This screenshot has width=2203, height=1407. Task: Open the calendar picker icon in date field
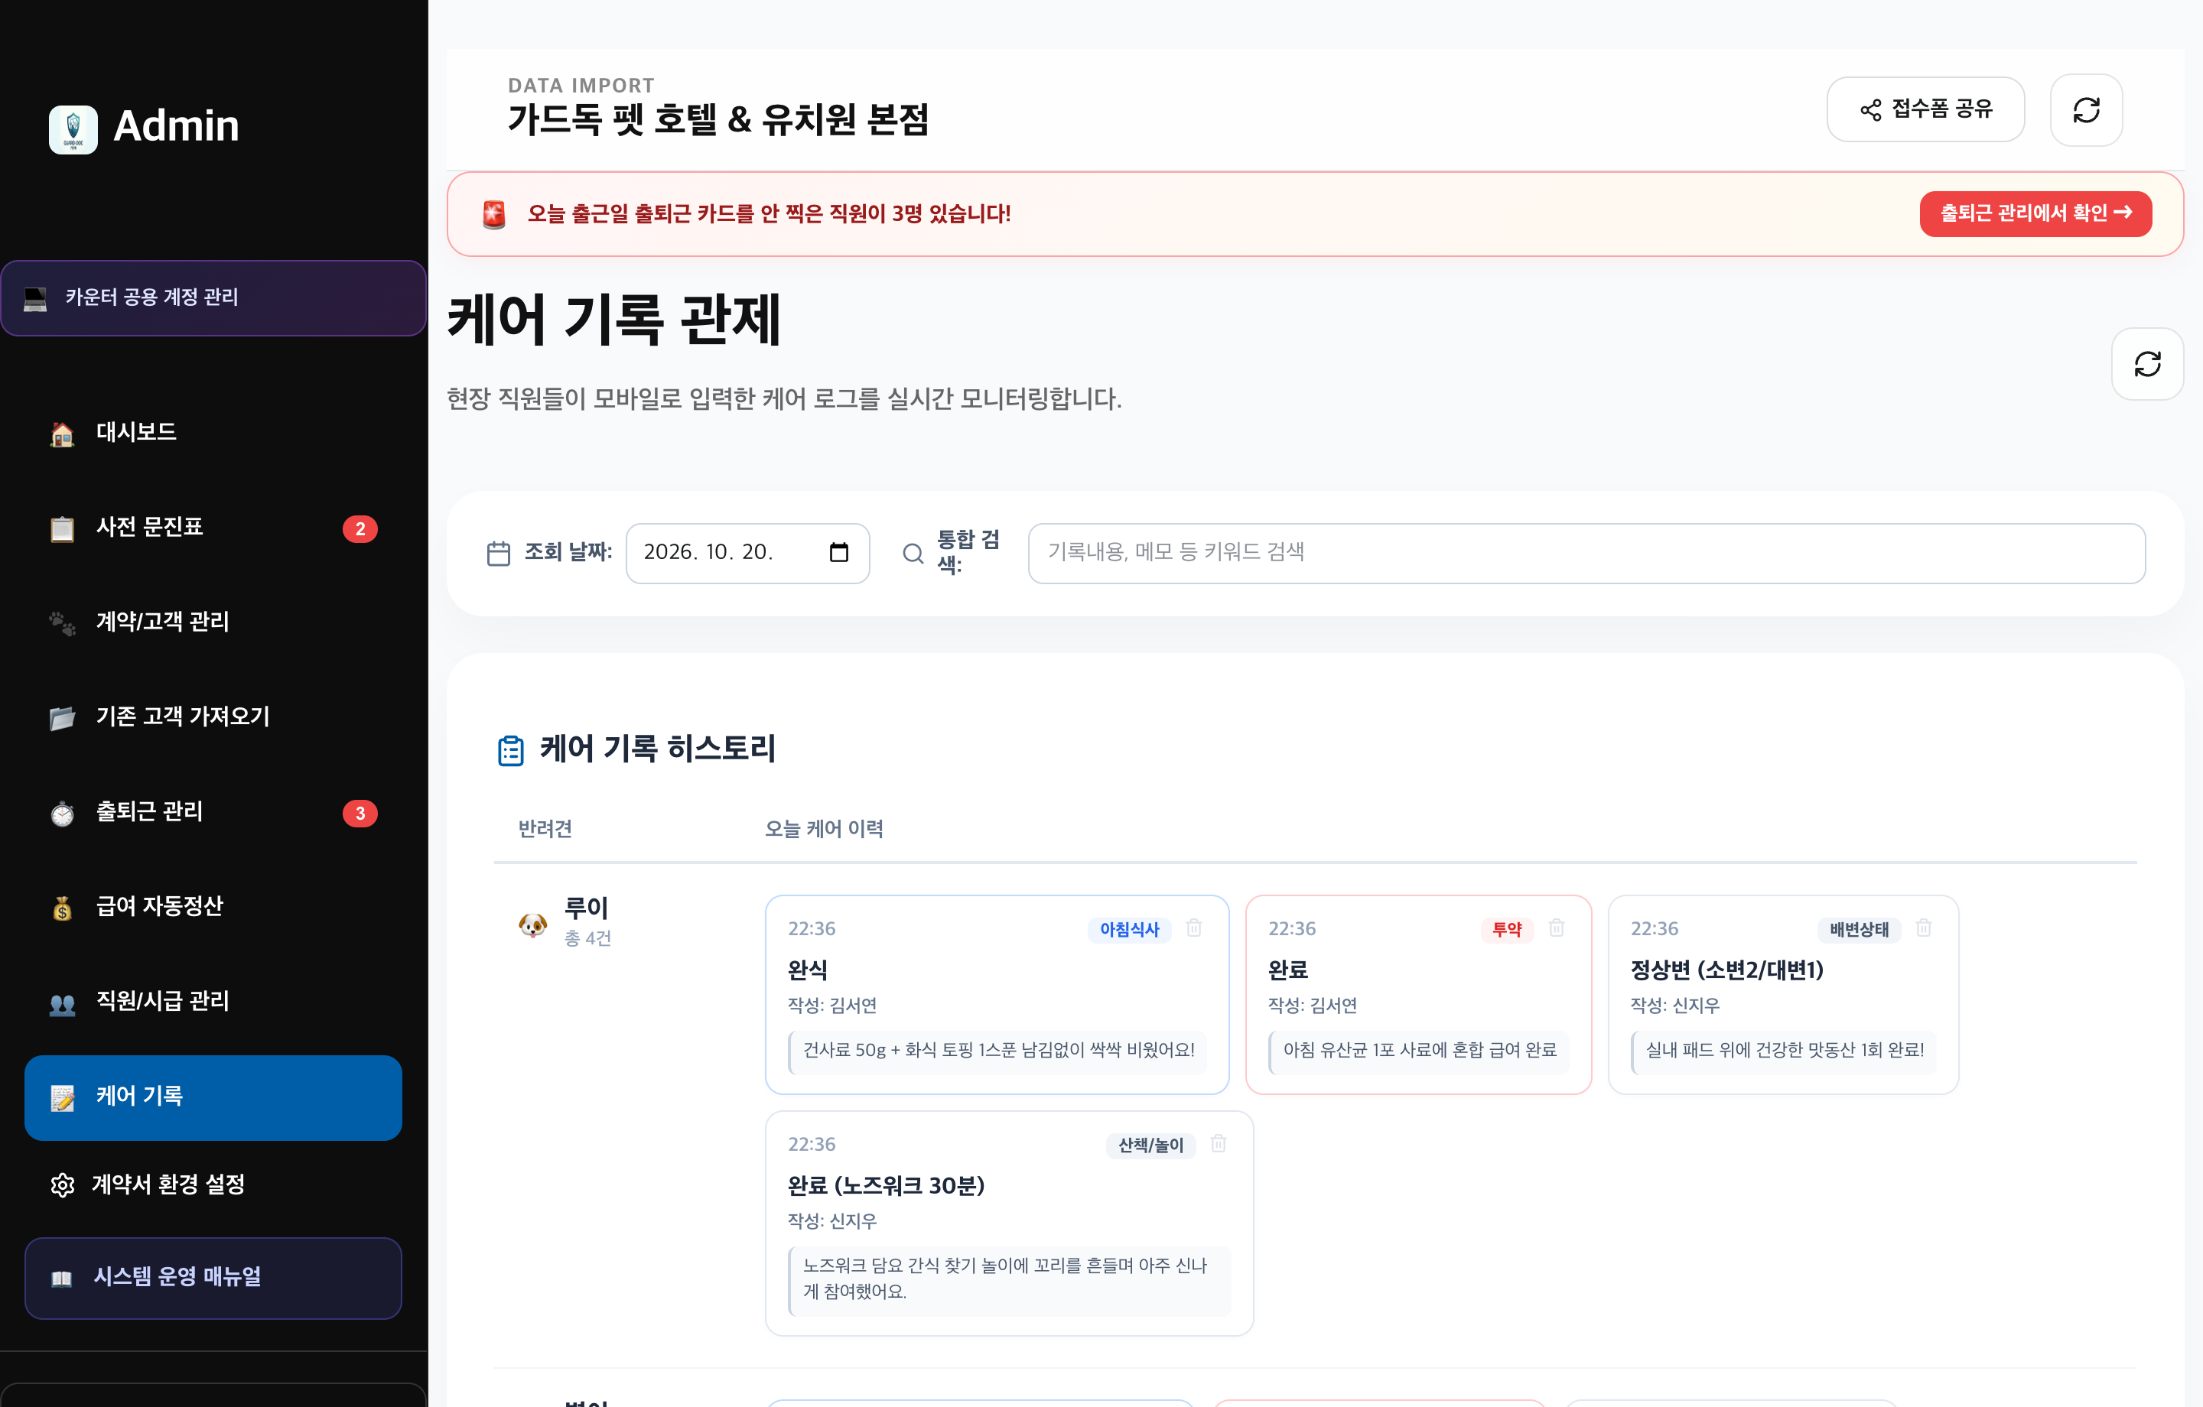click(x=839, y=553)
